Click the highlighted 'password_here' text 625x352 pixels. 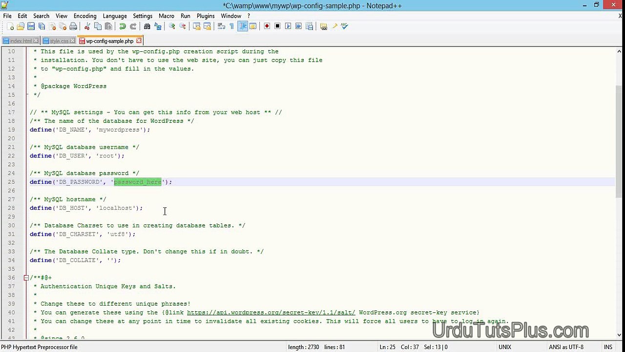[138, 182]
